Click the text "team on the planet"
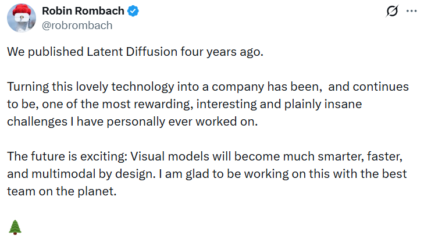Screen dimensions: 424x239 click(x=61, y=192)
